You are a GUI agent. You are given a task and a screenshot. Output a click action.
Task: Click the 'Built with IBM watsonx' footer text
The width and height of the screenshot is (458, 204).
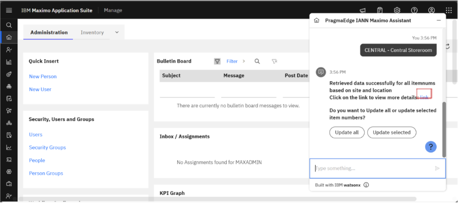pyautogui.click(x=339, y=185)
